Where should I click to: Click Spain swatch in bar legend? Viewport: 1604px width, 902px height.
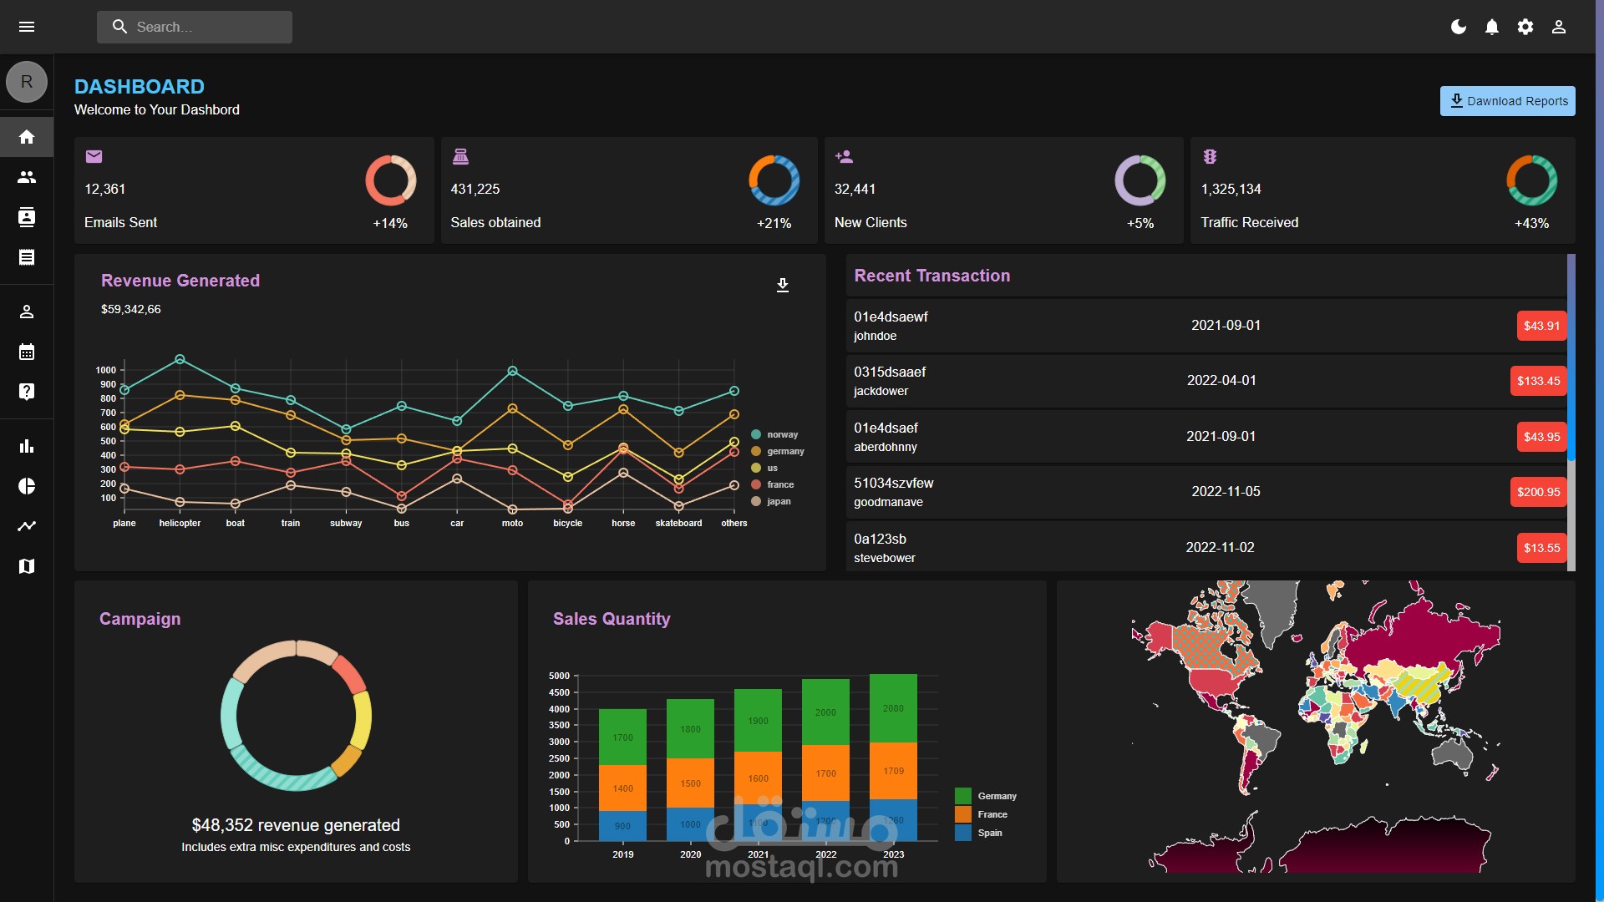coord(963,833)
